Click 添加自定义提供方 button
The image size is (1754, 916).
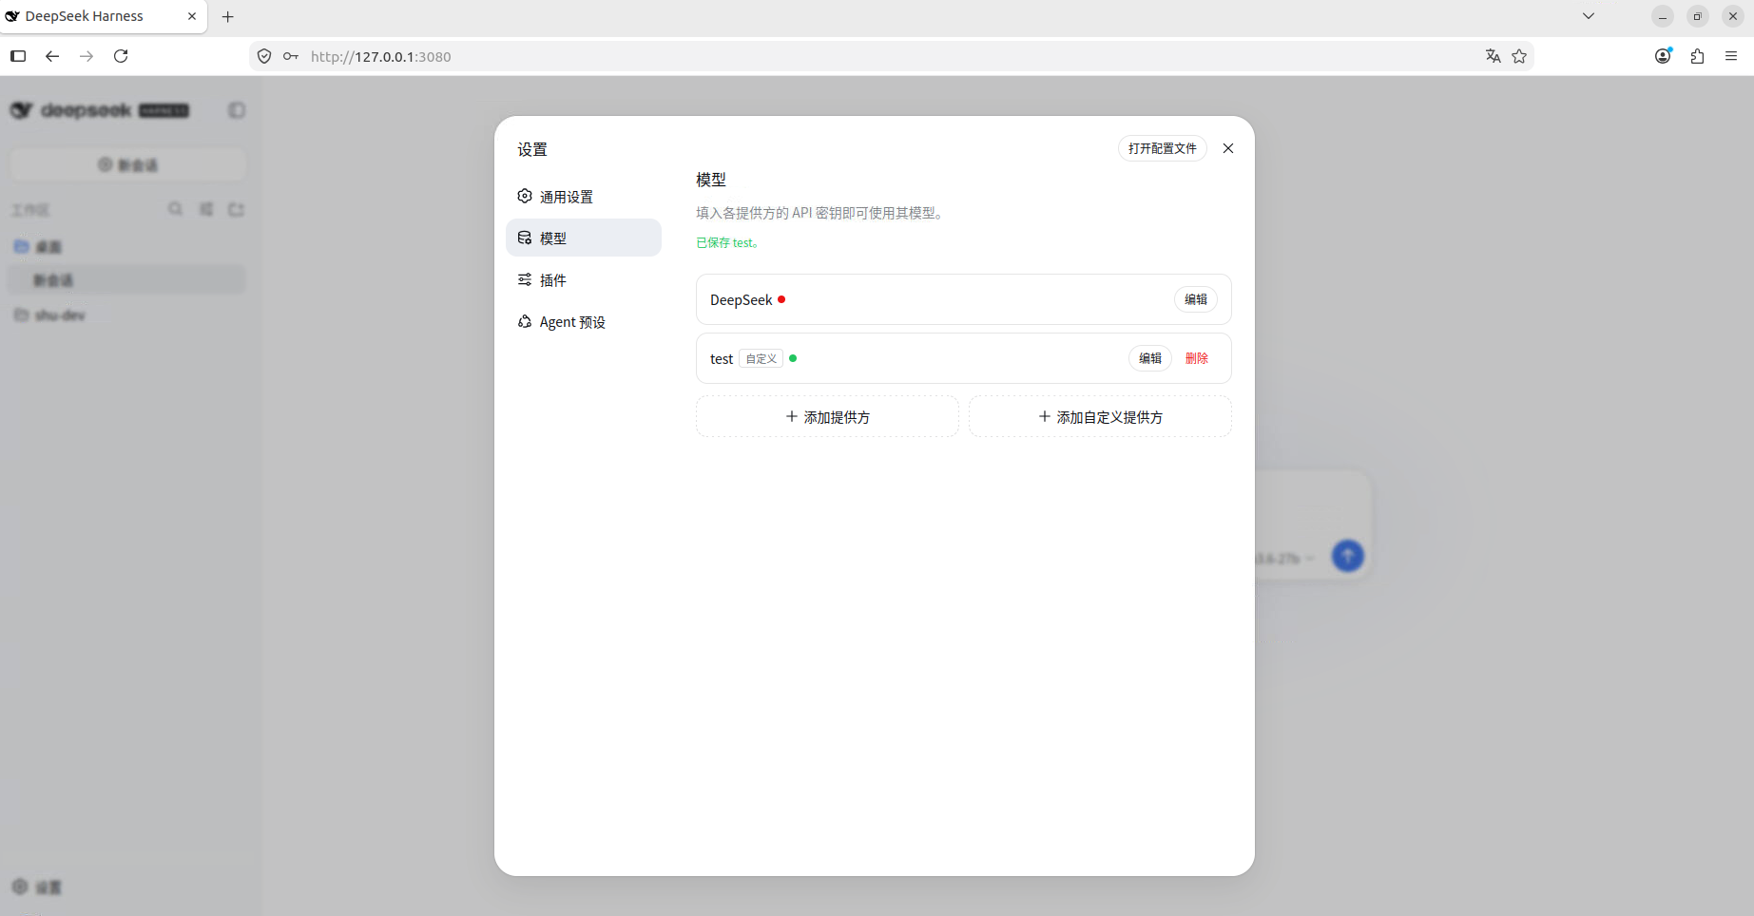[1100, 416]
